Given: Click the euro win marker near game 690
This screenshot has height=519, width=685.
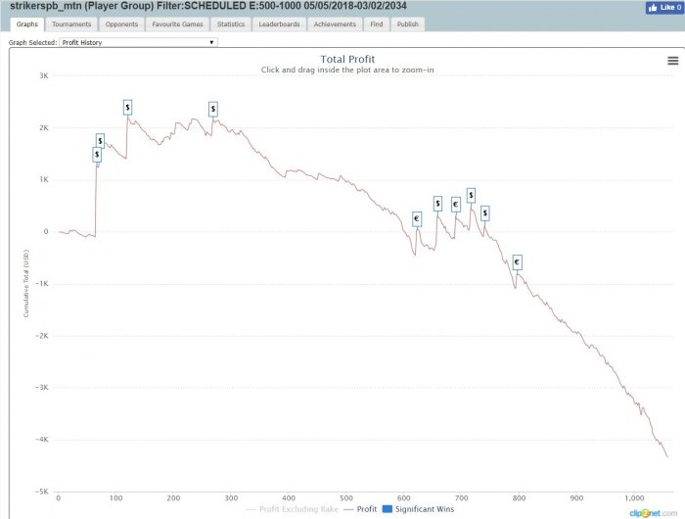Looking at the screenshot, I should point(456,205).
